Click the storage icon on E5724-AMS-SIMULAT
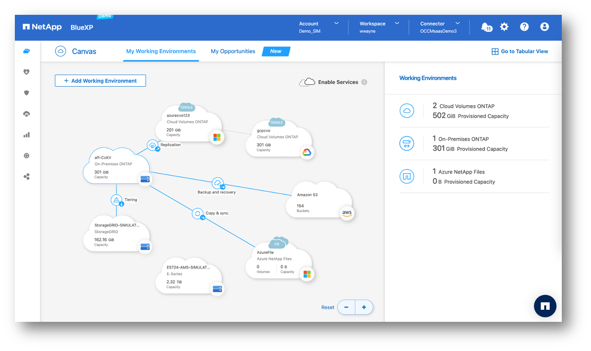Image resolution: width=591 pixels, height=351 pixels. pos(217,289)
